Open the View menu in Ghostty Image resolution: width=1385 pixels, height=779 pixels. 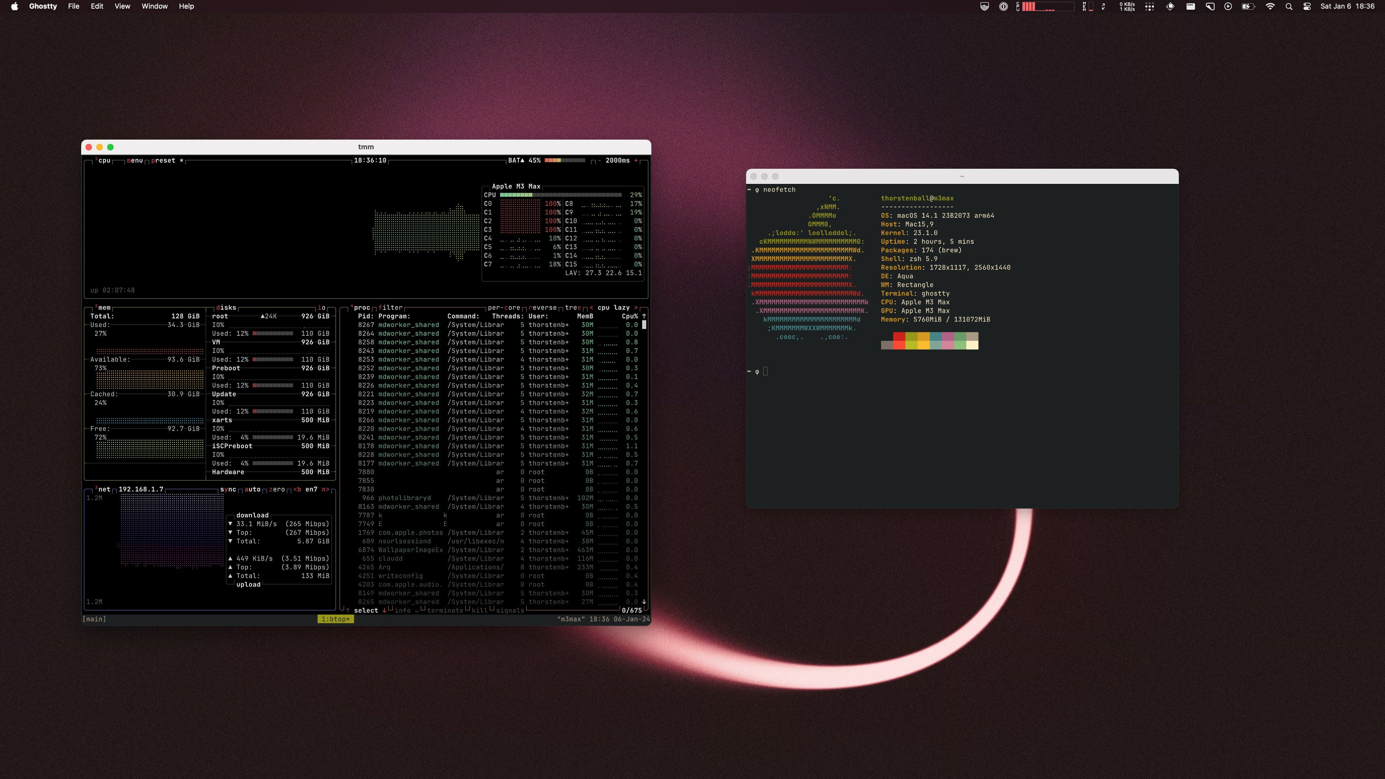tap(122, 6)
